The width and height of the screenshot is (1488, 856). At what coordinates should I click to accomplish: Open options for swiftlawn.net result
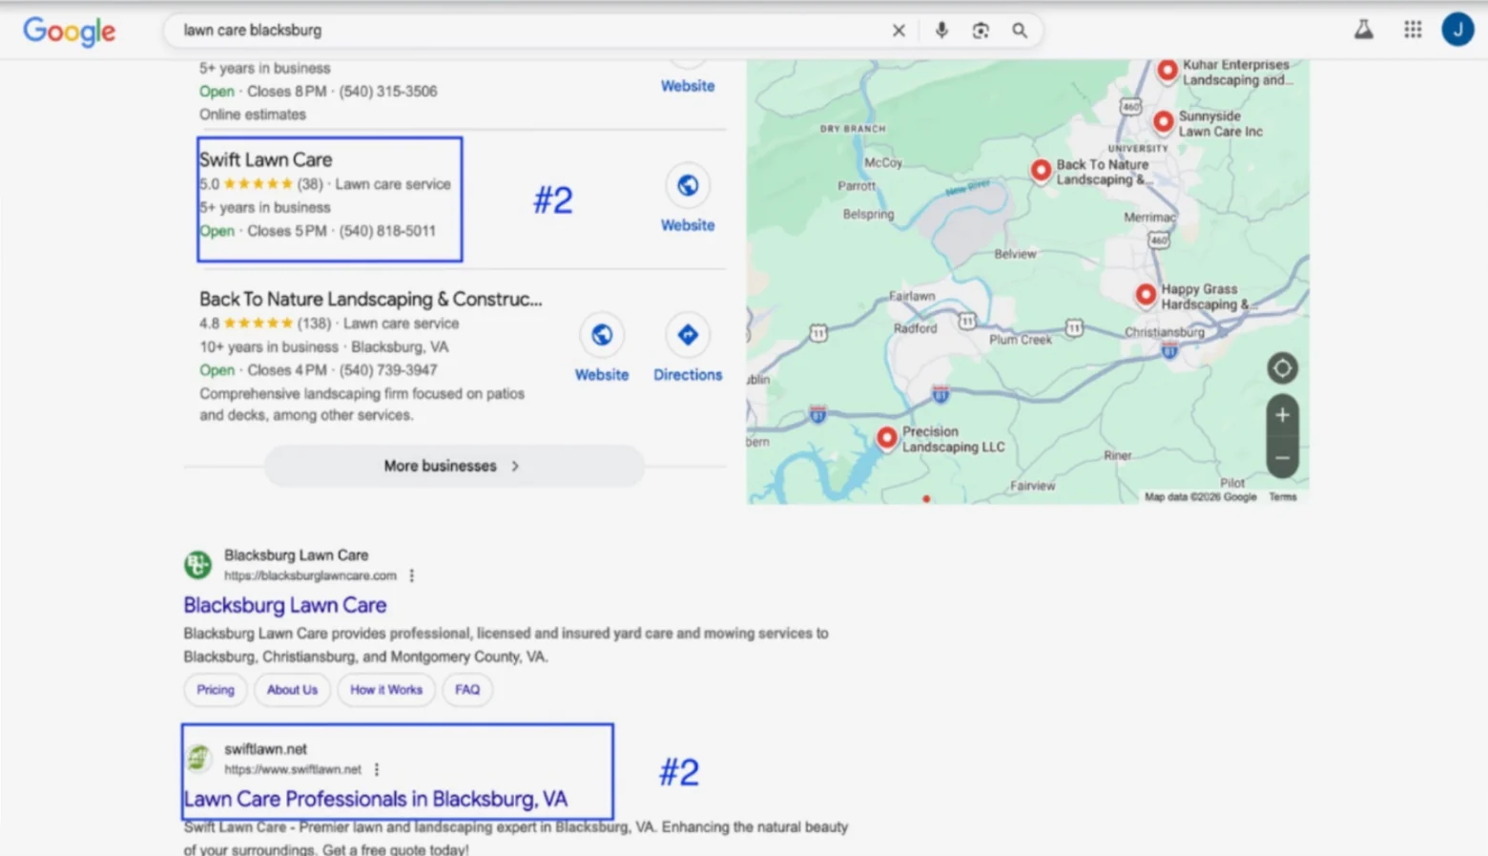pyautogui.click(x=377, y=769)
